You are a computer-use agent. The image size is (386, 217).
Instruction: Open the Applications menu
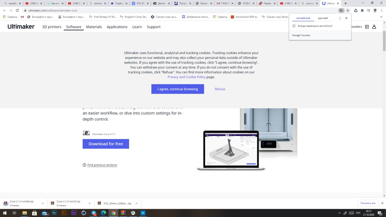coord(117,27)
